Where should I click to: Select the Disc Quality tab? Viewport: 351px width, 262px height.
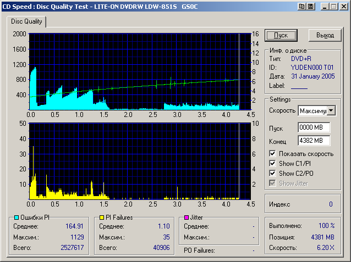[27, 21]
